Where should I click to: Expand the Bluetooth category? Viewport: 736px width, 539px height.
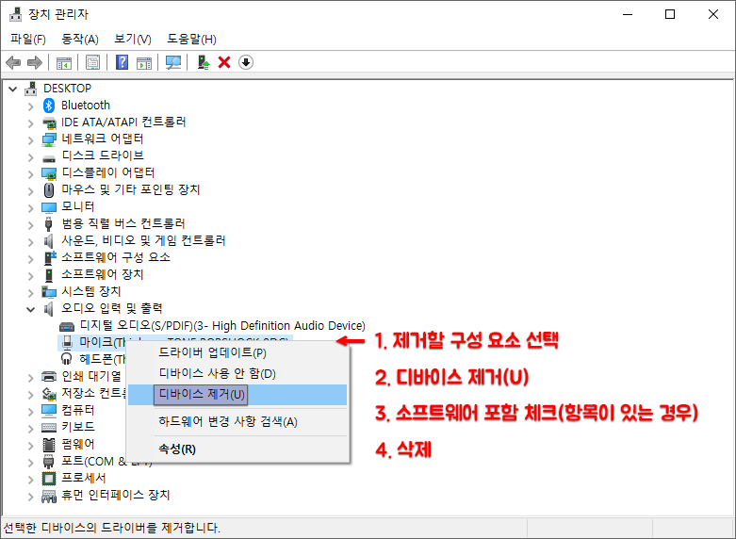[30, 106]
